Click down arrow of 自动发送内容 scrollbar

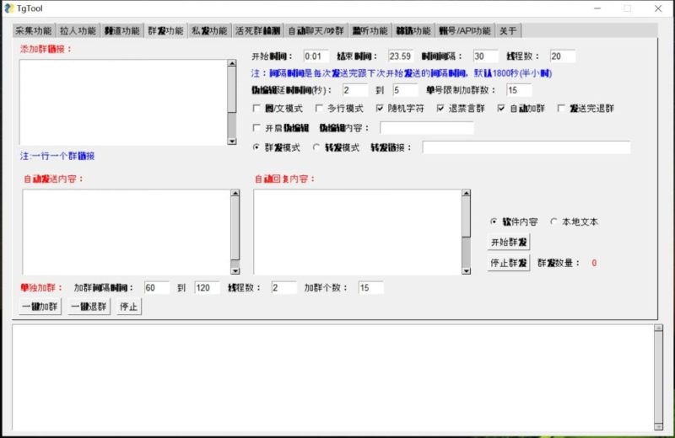(235, 271)
